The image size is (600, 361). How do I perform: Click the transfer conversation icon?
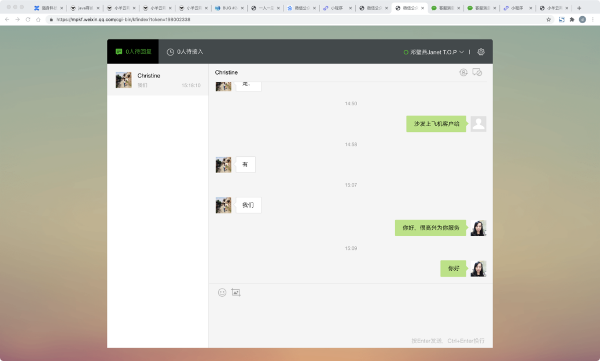click(463, 72)
